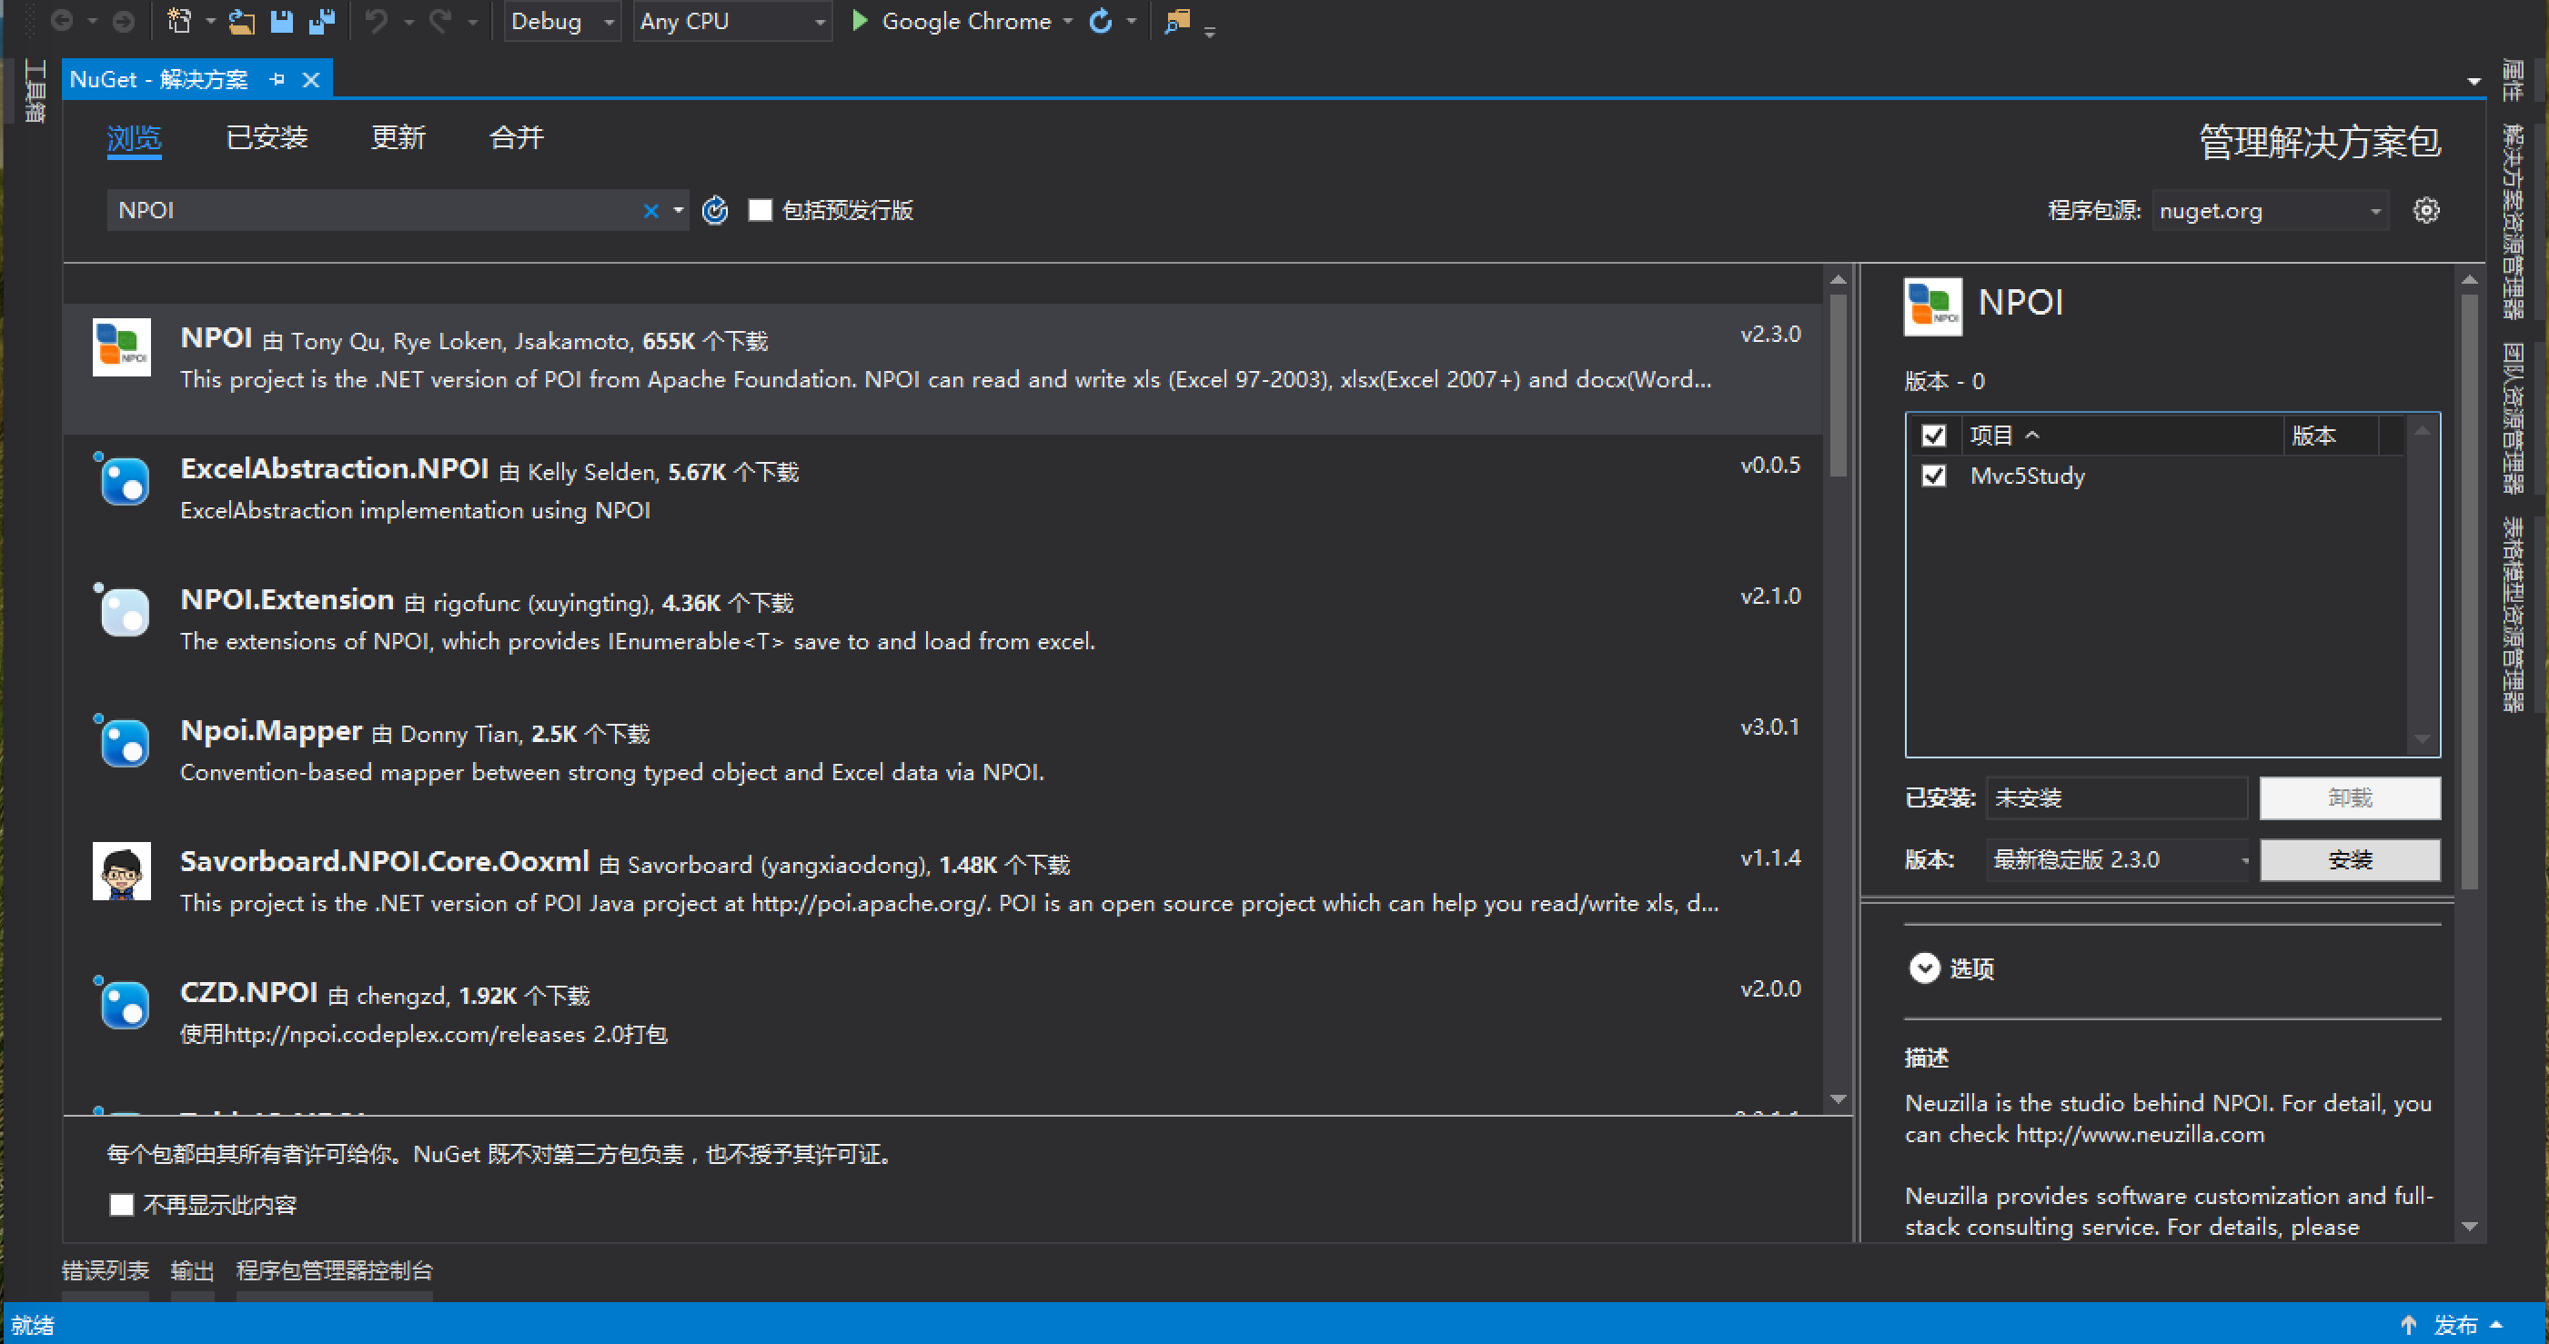Clear the NPOI search text
Screen dimensions: 2549x1344
coord(651,211)
